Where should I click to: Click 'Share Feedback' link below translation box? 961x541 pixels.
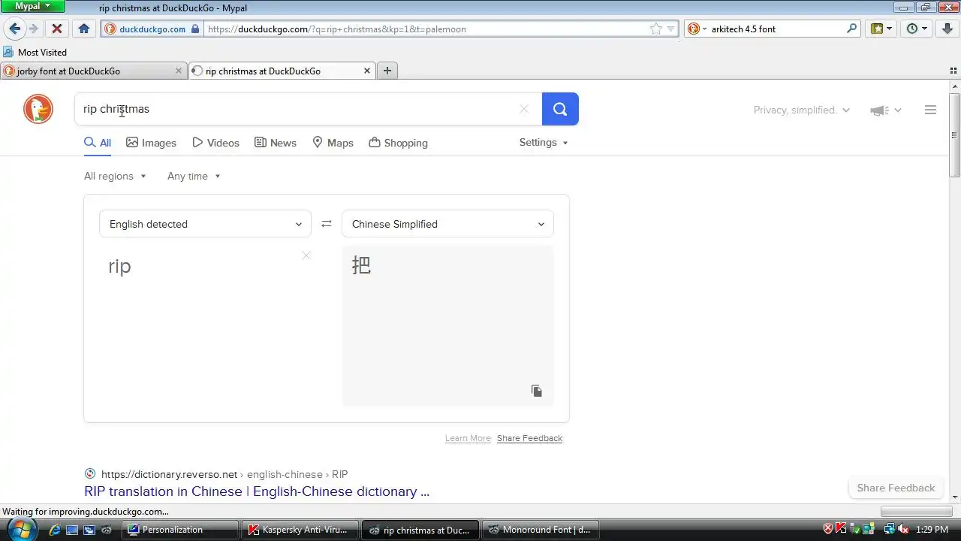tap(529, 438)
